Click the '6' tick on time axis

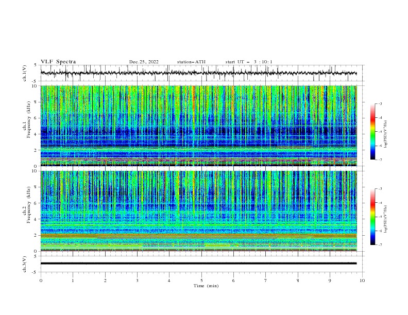point(233,281)
